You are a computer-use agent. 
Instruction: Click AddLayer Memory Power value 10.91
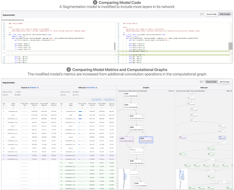pyautogui.click(x=76, y=92)
